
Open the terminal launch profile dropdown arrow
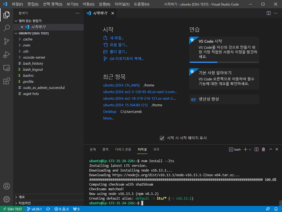click(250, 150)
